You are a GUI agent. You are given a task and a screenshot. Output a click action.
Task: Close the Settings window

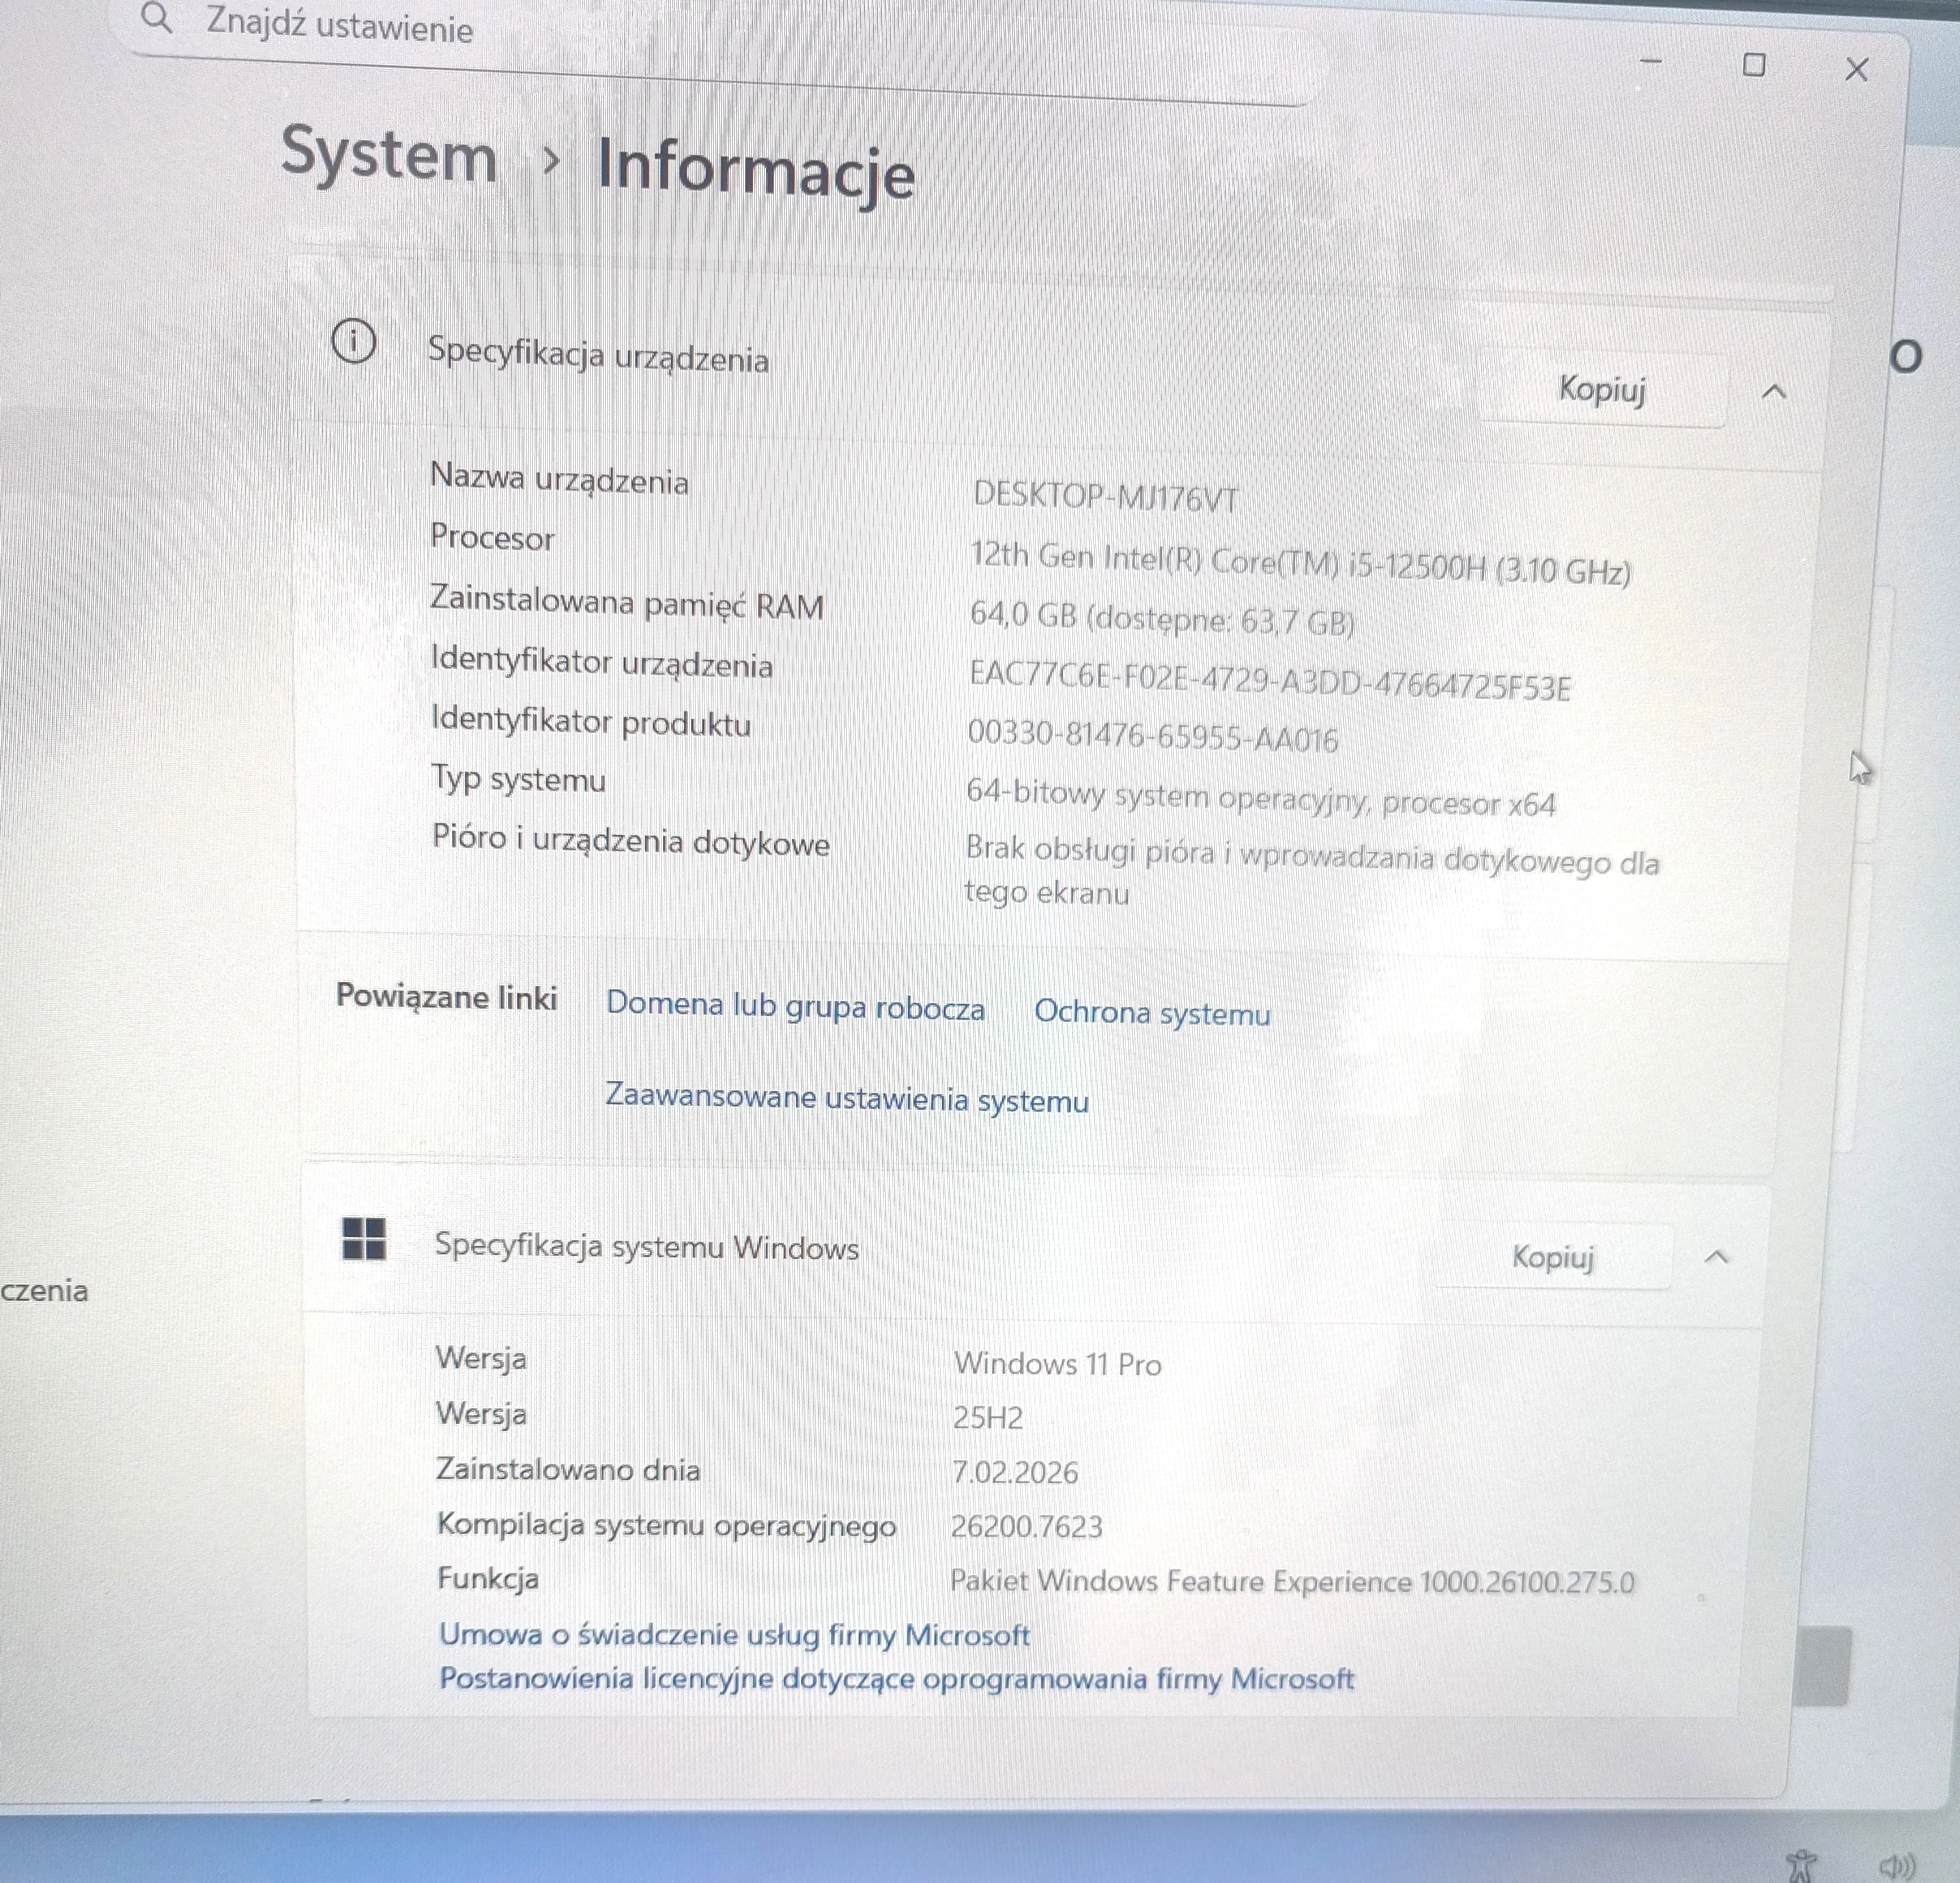(x=1857, y=69)
